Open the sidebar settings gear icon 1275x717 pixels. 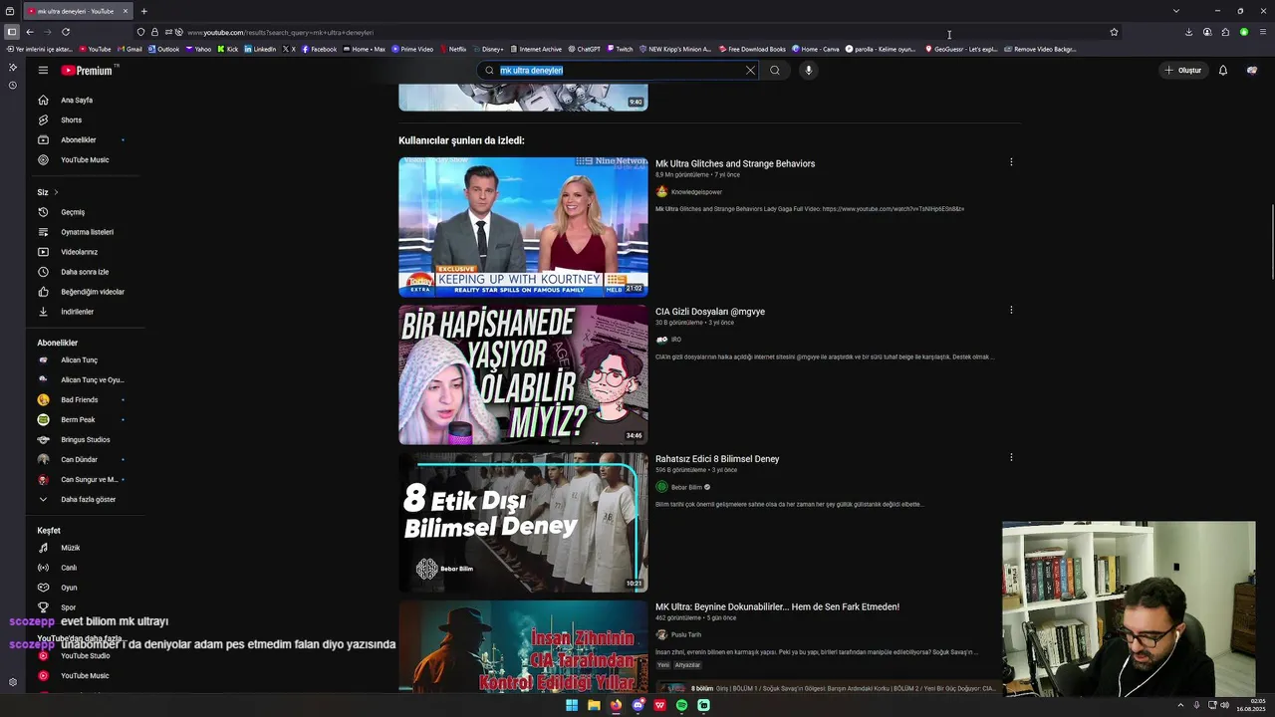click(x=13, y=682)
